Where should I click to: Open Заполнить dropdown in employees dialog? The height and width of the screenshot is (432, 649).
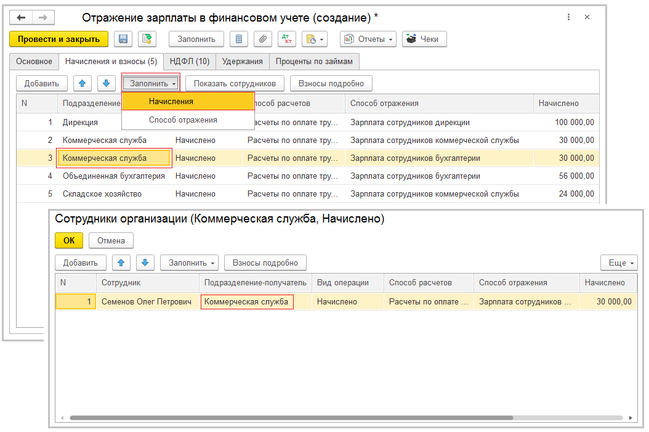point(189,263)
